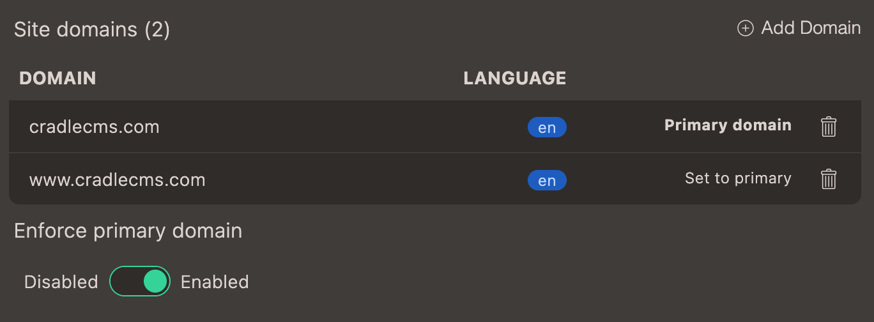The image size is (874, 322).
Task: Click the Site domains heading text
Action: (x=75, y=29)
